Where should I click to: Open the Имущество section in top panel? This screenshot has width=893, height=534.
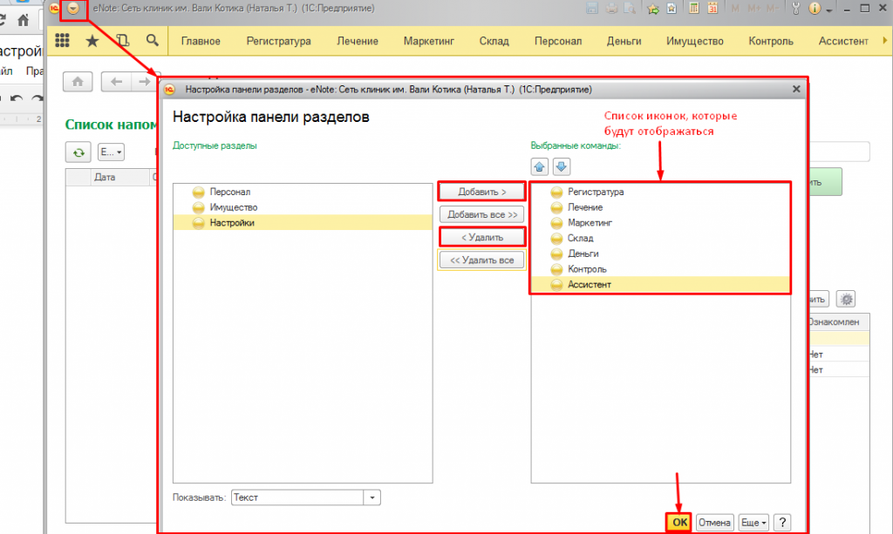click(695, 41)
